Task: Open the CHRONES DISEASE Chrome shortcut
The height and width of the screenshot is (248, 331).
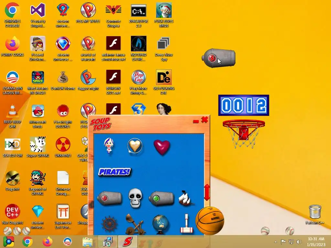Action: click(x=12, y=15)
